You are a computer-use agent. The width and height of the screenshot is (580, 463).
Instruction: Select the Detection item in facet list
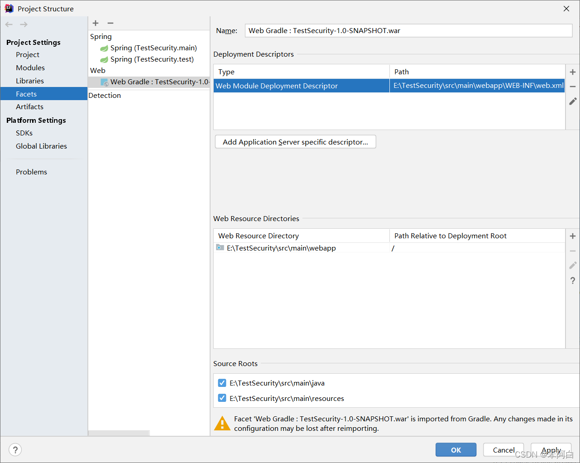[105, 96]
